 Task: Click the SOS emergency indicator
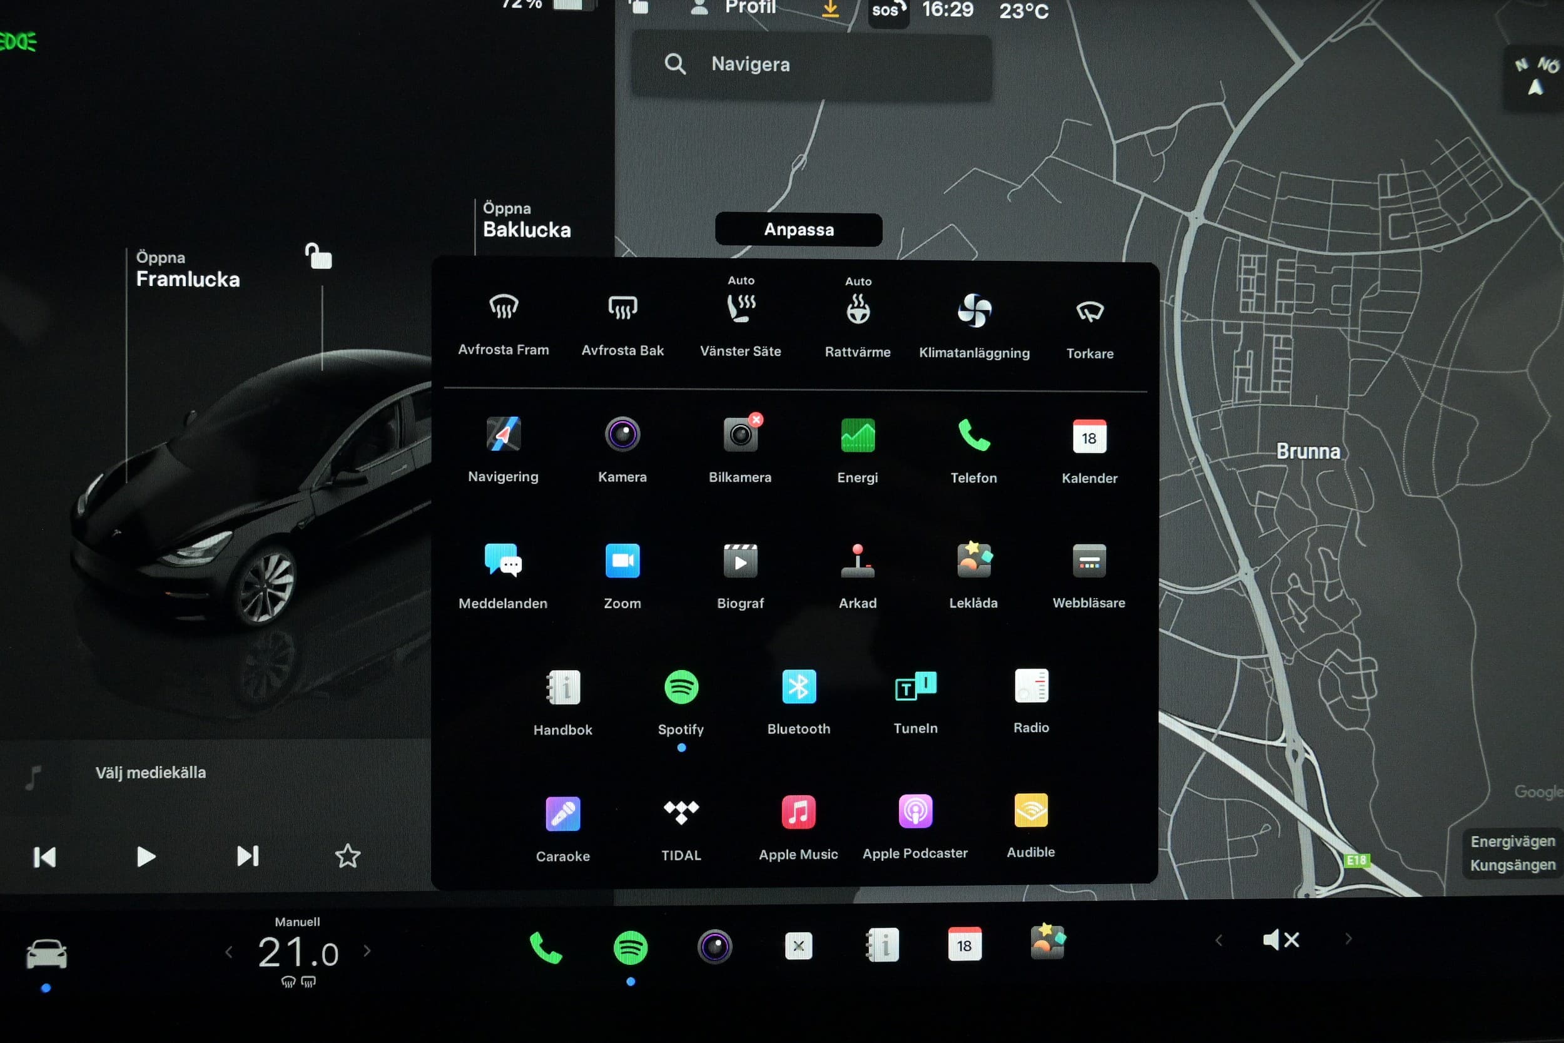click(888, 11)
